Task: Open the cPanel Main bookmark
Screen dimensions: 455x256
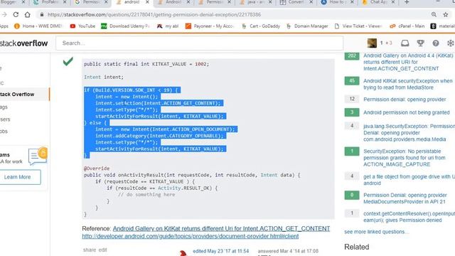Action: 407,26
